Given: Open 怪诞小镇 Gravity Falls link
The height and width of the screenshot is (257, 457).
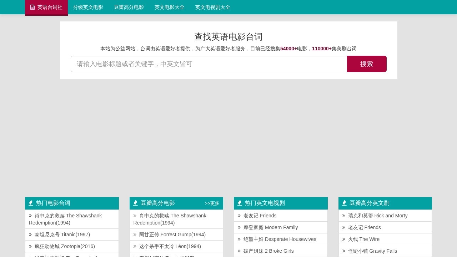Looking at the screenshot, I should point(372,251).
